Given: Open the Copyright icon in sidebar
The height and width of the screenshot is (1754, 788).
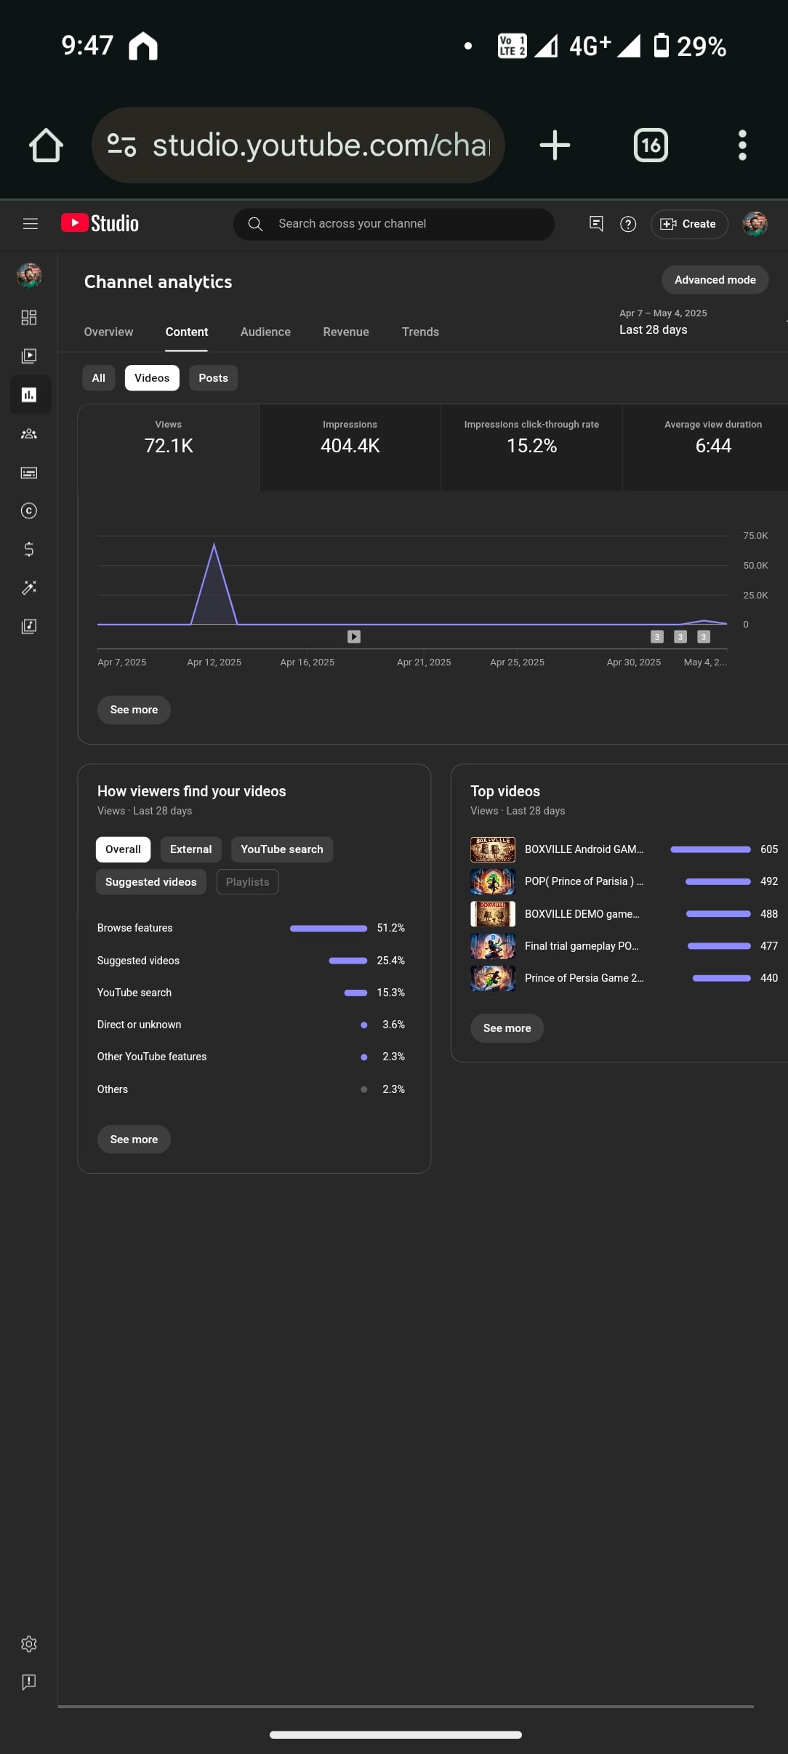Looking at the screenshot, I should click(29, 511).
